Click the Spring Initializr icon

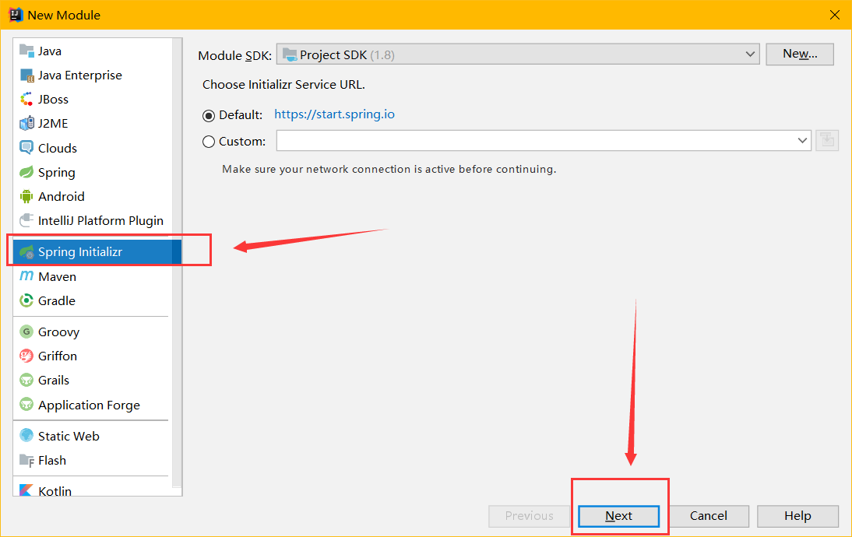tap(26, 251)
